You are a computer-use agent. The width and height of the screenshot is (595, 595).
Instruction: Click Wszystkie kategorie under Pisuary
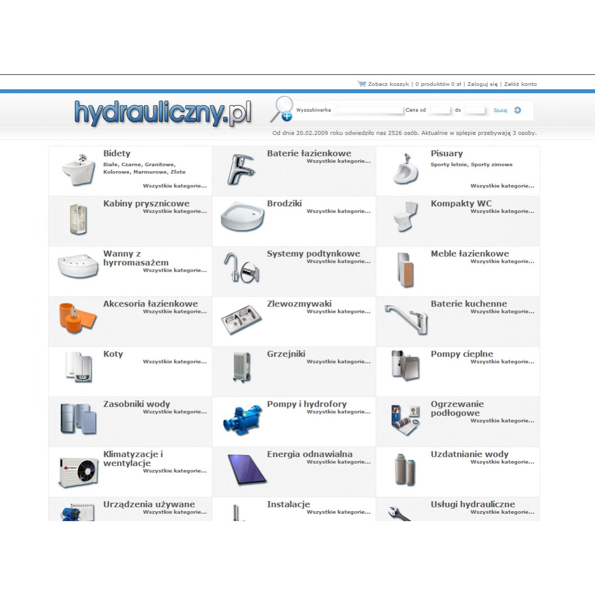502,185
